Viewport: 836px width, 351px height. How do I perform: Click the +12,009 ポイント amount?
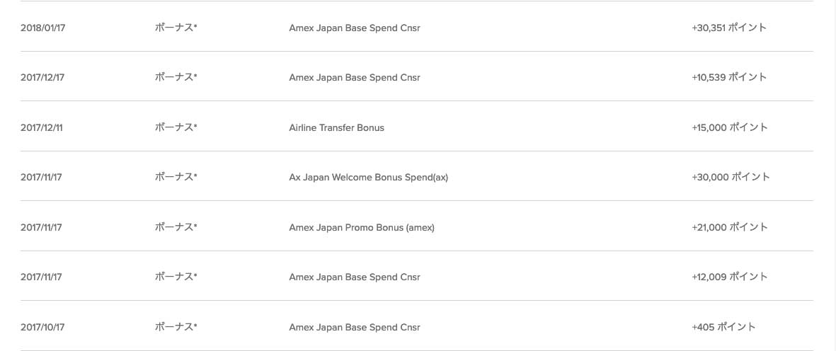click(730, 277)
